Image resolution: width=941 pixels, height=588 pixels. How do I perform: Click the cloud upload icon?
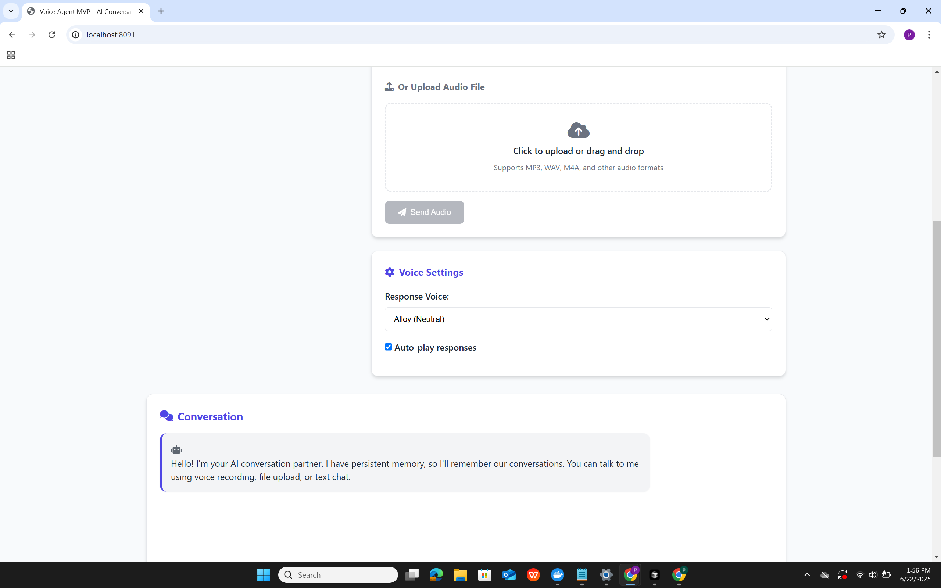coord(578,130)
